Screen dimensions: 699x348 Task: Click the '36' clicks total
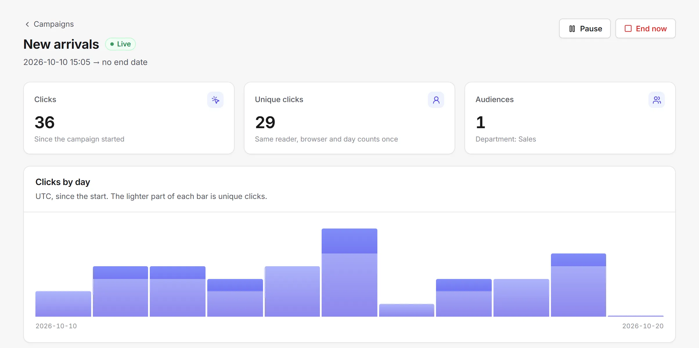click(44, 122)
